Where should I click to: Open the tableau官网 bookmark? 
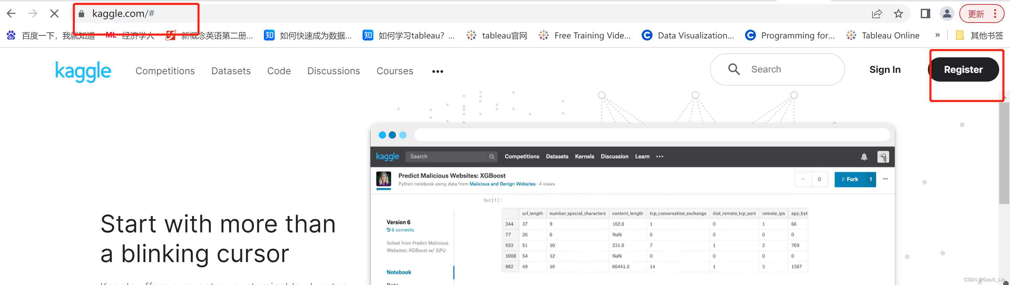(497, 36)
